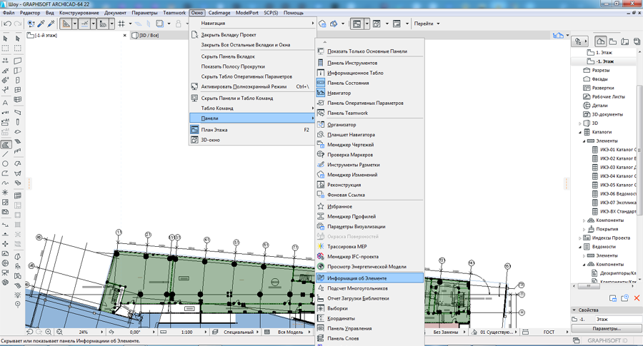The width and height of the screenshot is (643, 346).
Task: Click the Менеджер IFC-проекта icon
Action: 321,256
